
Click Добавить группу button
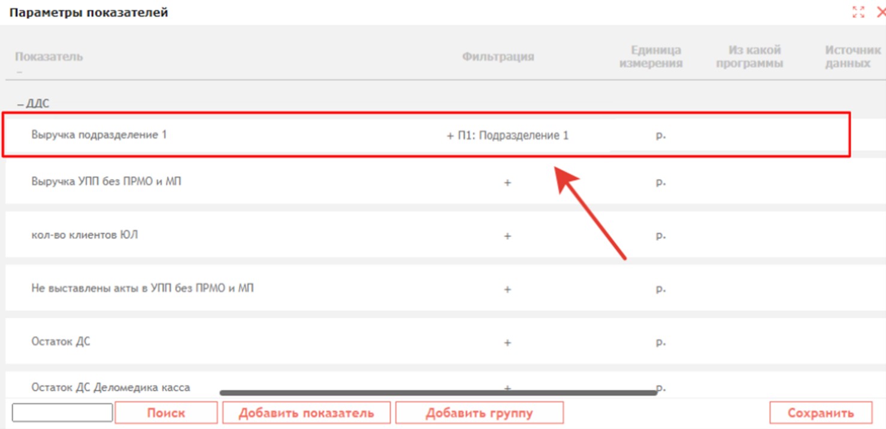coord(479,413)
